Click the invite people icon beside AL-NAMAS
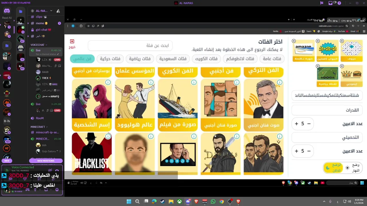Image resolution: width=367 pixels, height=206 pixels. tap(58, 11)
